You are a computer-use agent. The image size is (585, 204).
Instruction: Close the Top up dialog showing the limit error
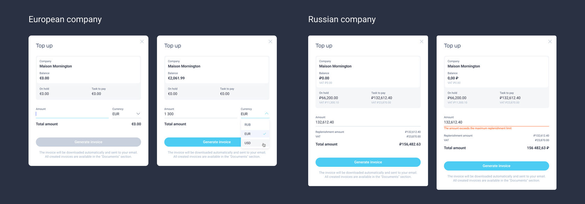550,42
